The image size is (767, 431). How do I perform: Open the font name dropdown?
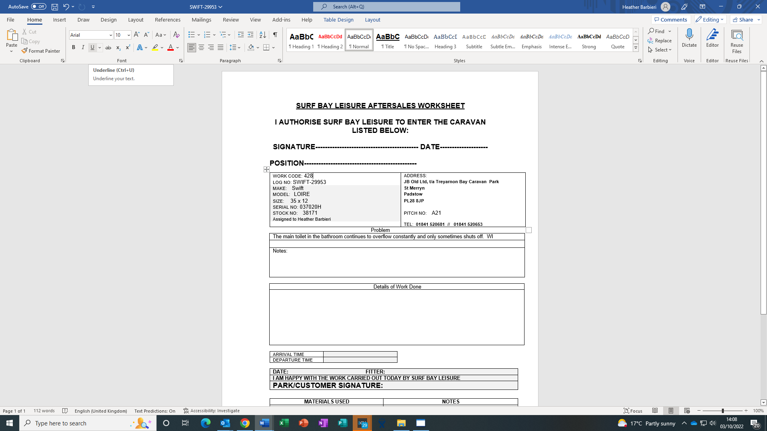click(x=111, y=35)
